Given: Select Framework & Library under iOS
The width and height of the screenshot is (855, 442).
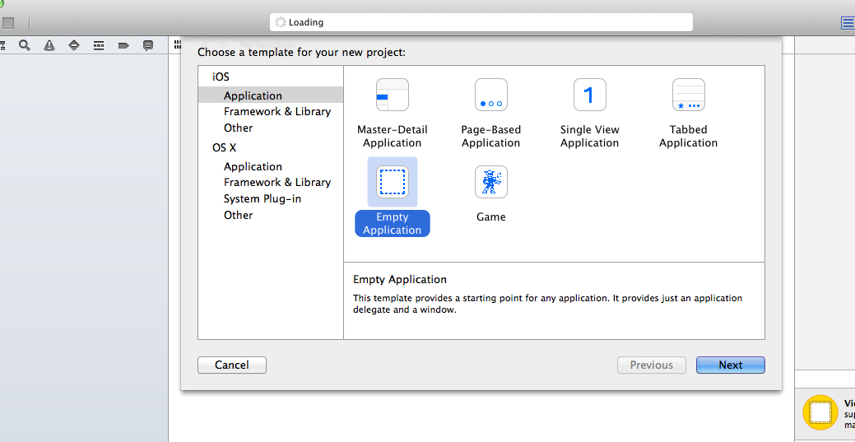Looking at the screenshot, I should pos(277,111).
